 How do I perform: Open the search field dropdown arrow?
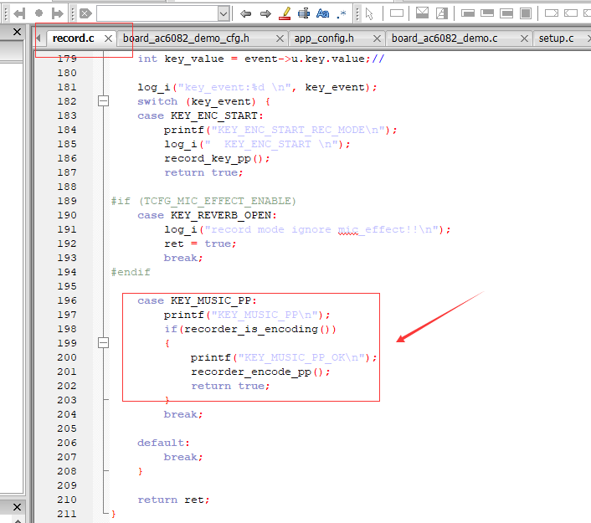tap(224, 14)
